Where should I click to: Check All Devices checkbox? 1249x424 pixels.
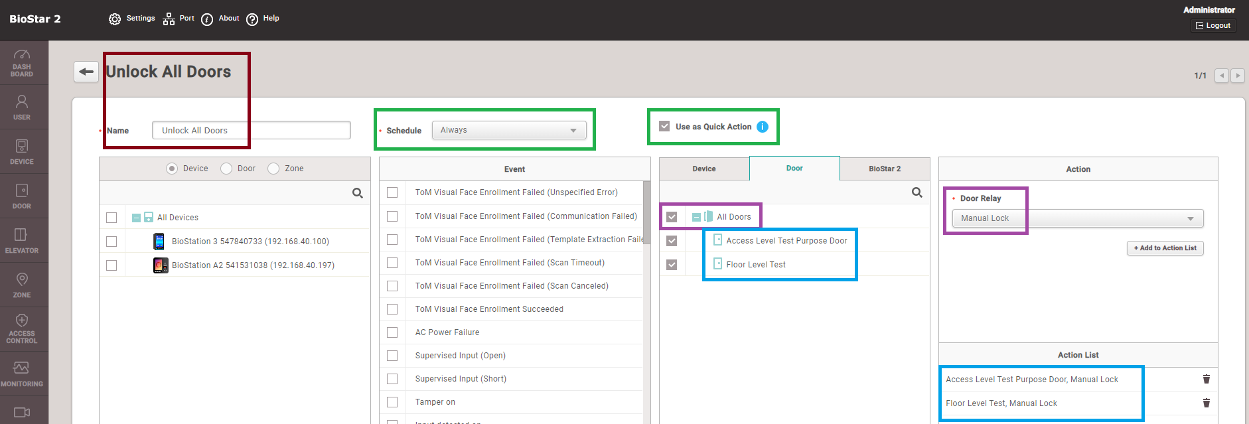click(111, 218)
